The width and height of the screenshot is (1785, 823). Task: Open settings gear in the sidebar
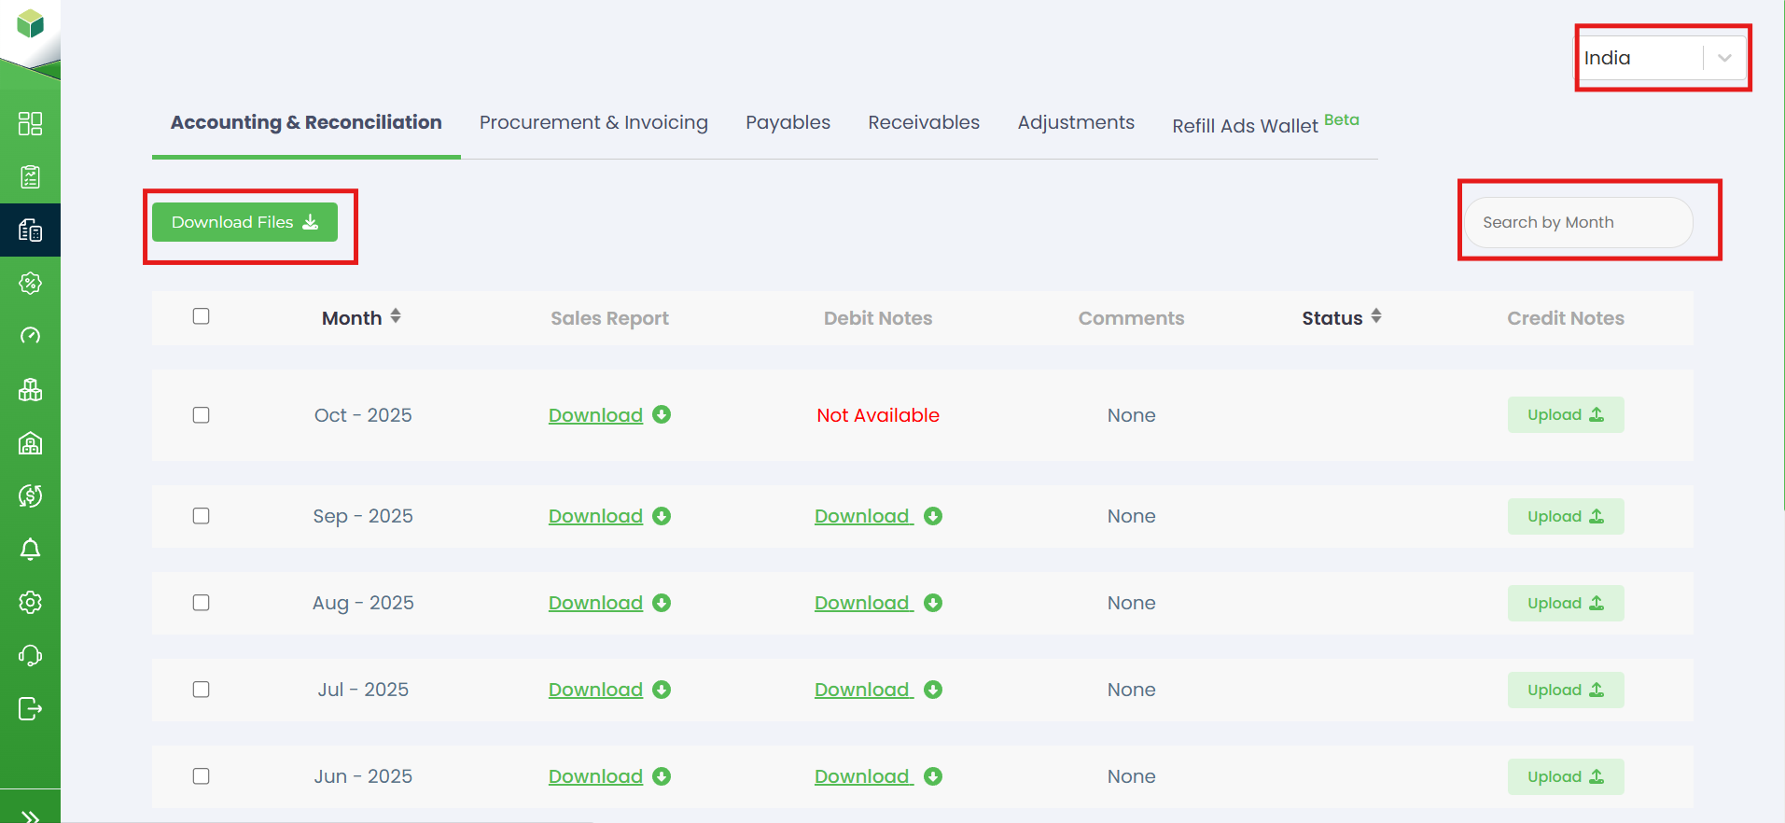[30, 603]
